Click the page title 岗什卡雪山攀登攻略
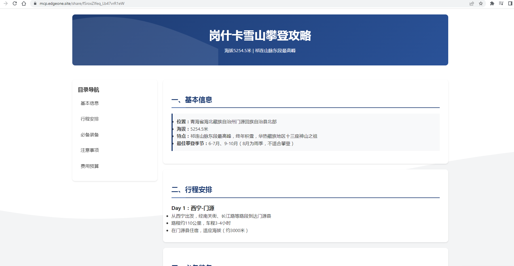 [260, 36]
